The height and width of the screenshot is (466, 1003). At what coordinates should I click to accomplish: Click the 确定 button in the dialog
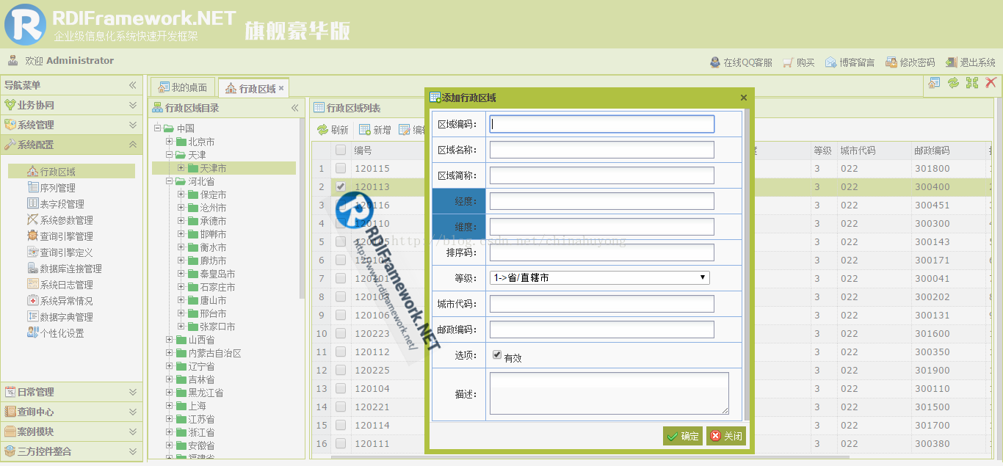[x=683, y=436]
